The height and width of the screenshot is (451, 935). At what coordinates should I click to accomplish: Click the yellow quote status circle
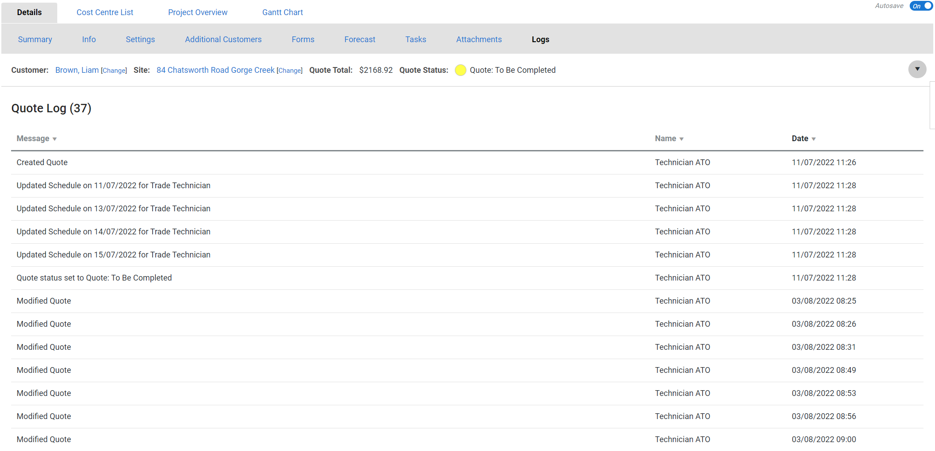coord(460,70)
